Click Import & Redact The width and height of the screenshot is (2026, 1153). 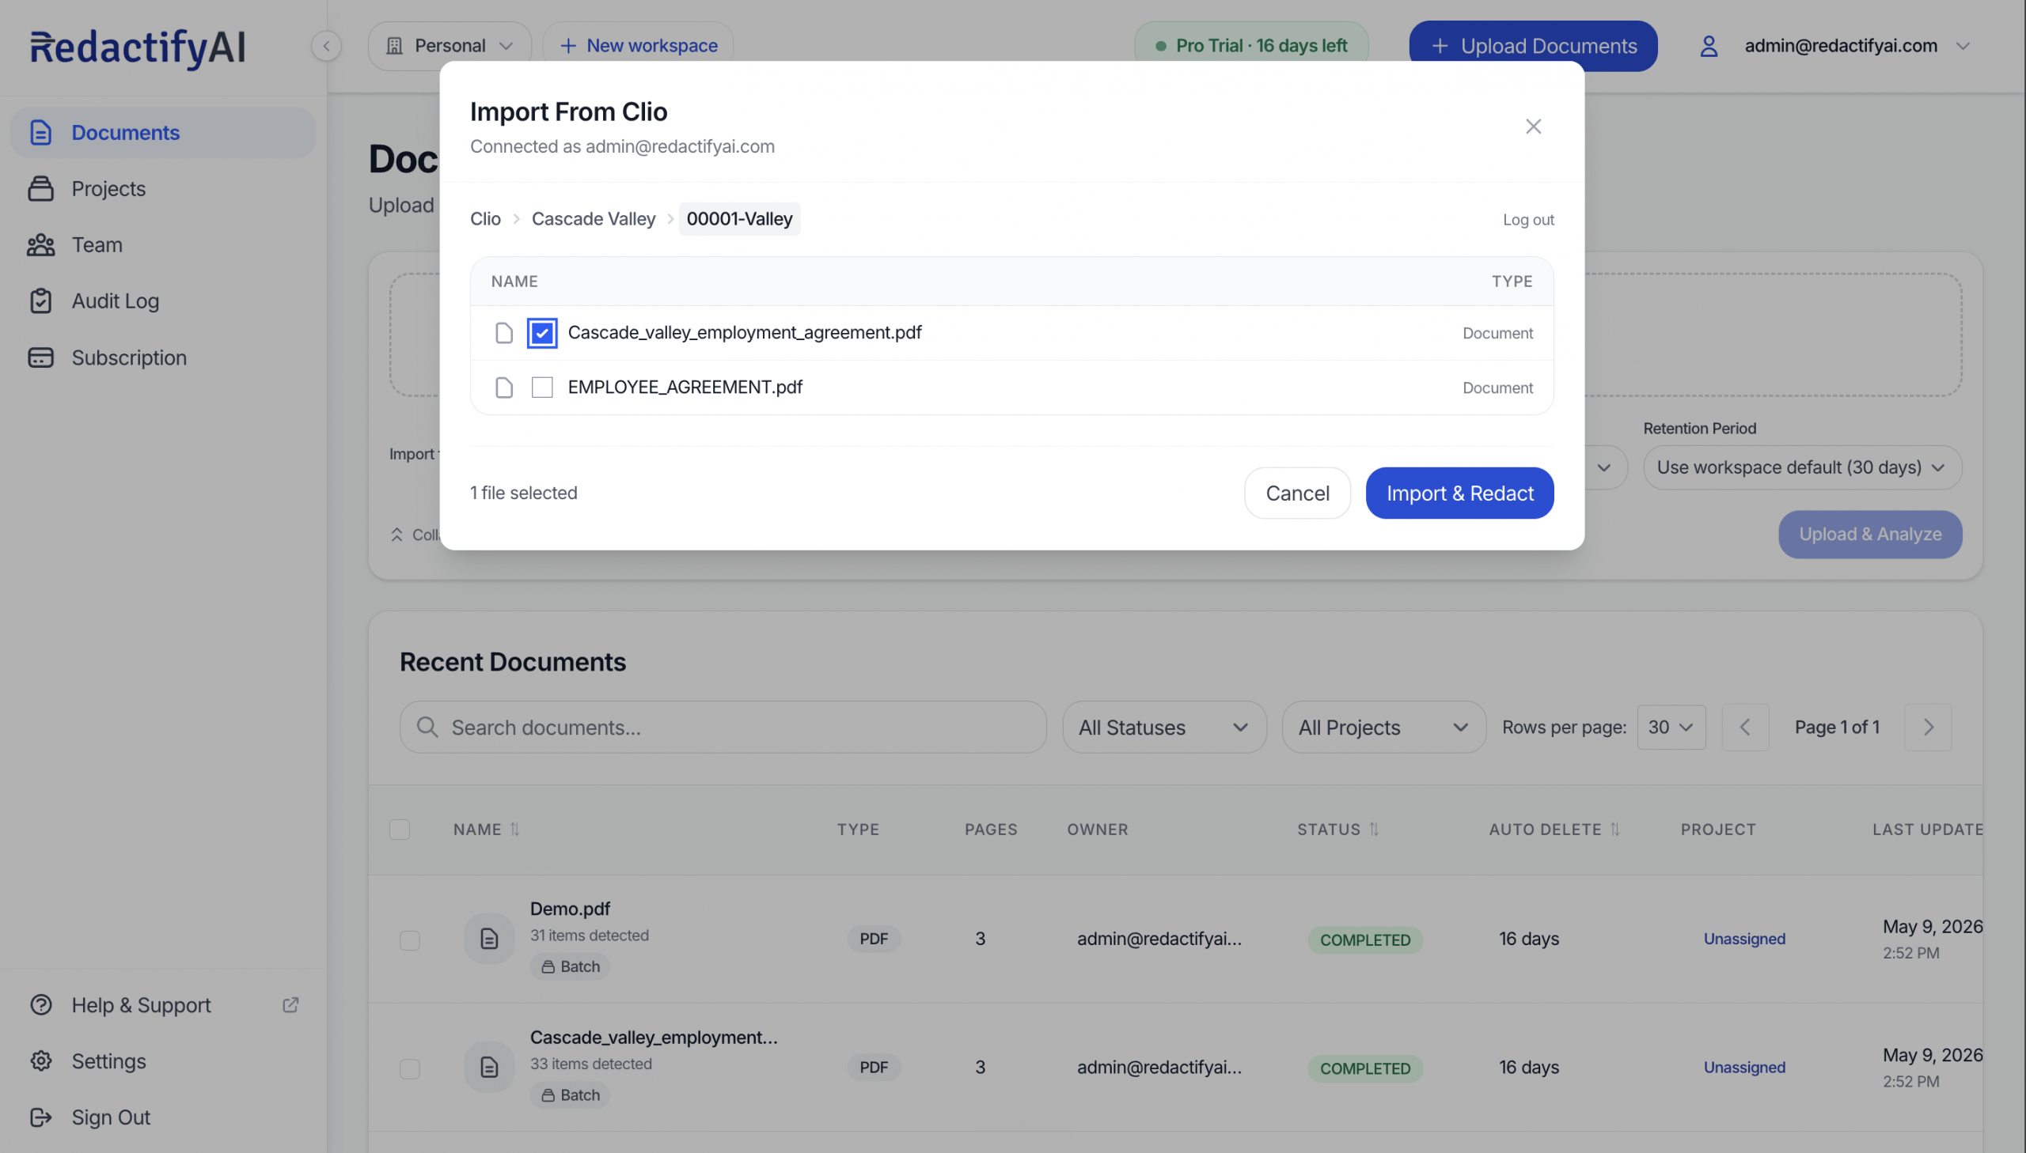pos(1459,493)
